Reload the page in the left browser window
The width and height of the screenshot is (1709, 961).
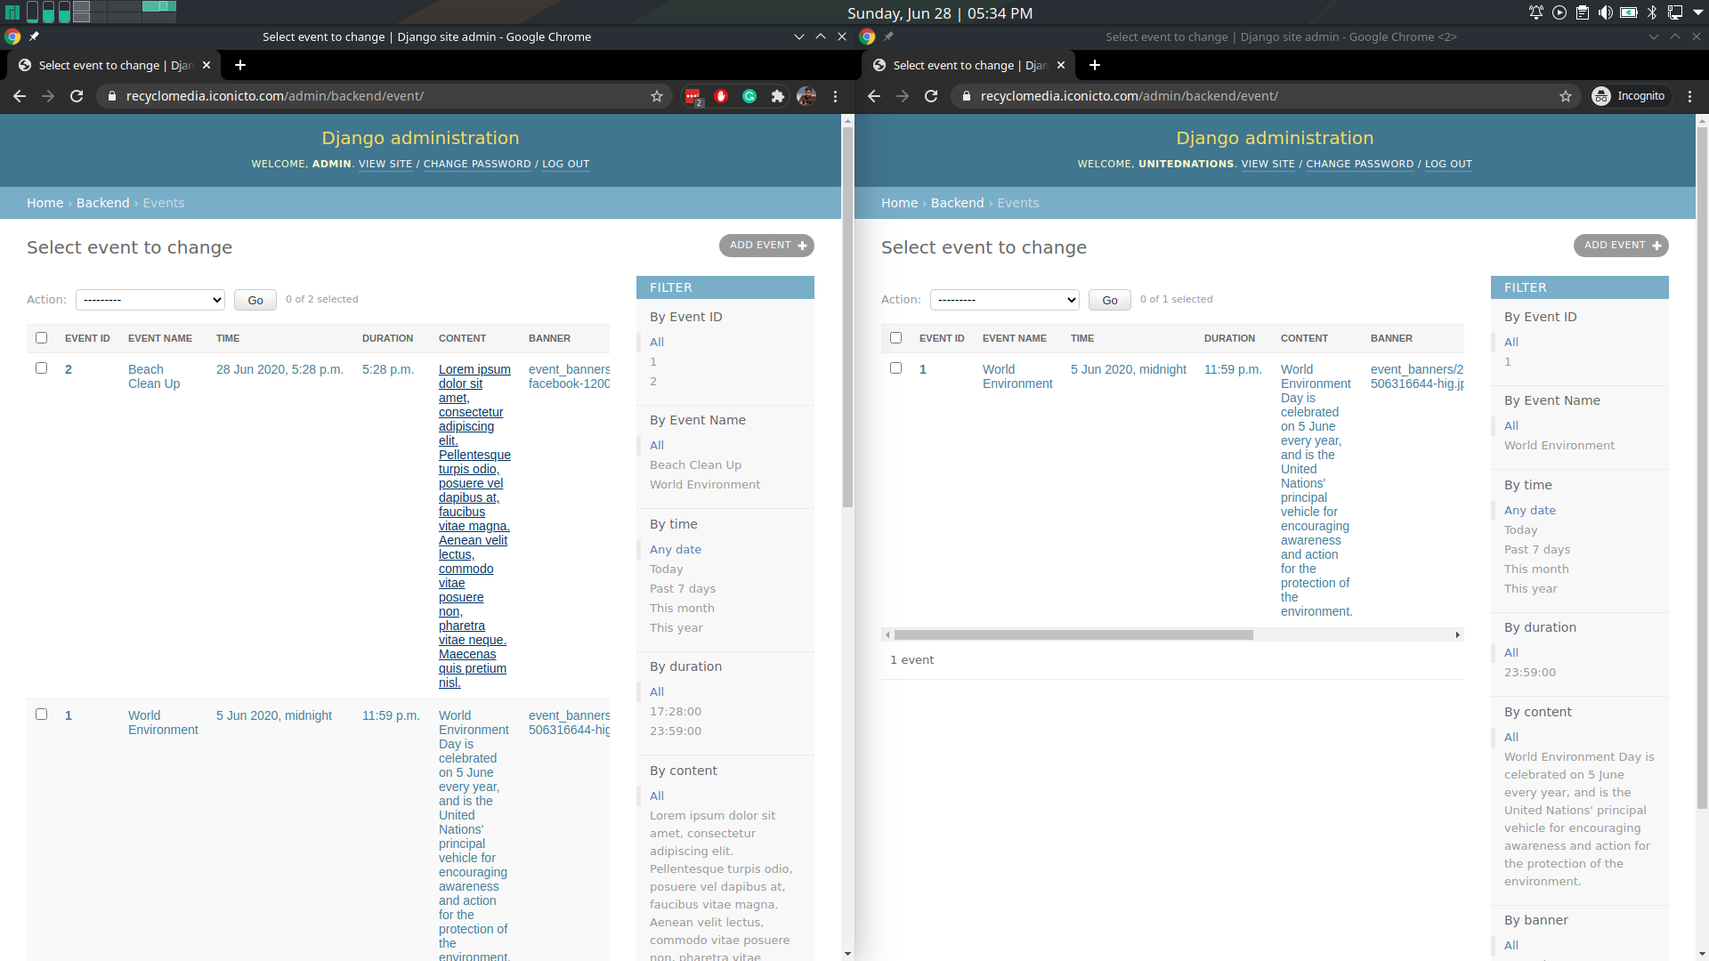pos(77,96)
